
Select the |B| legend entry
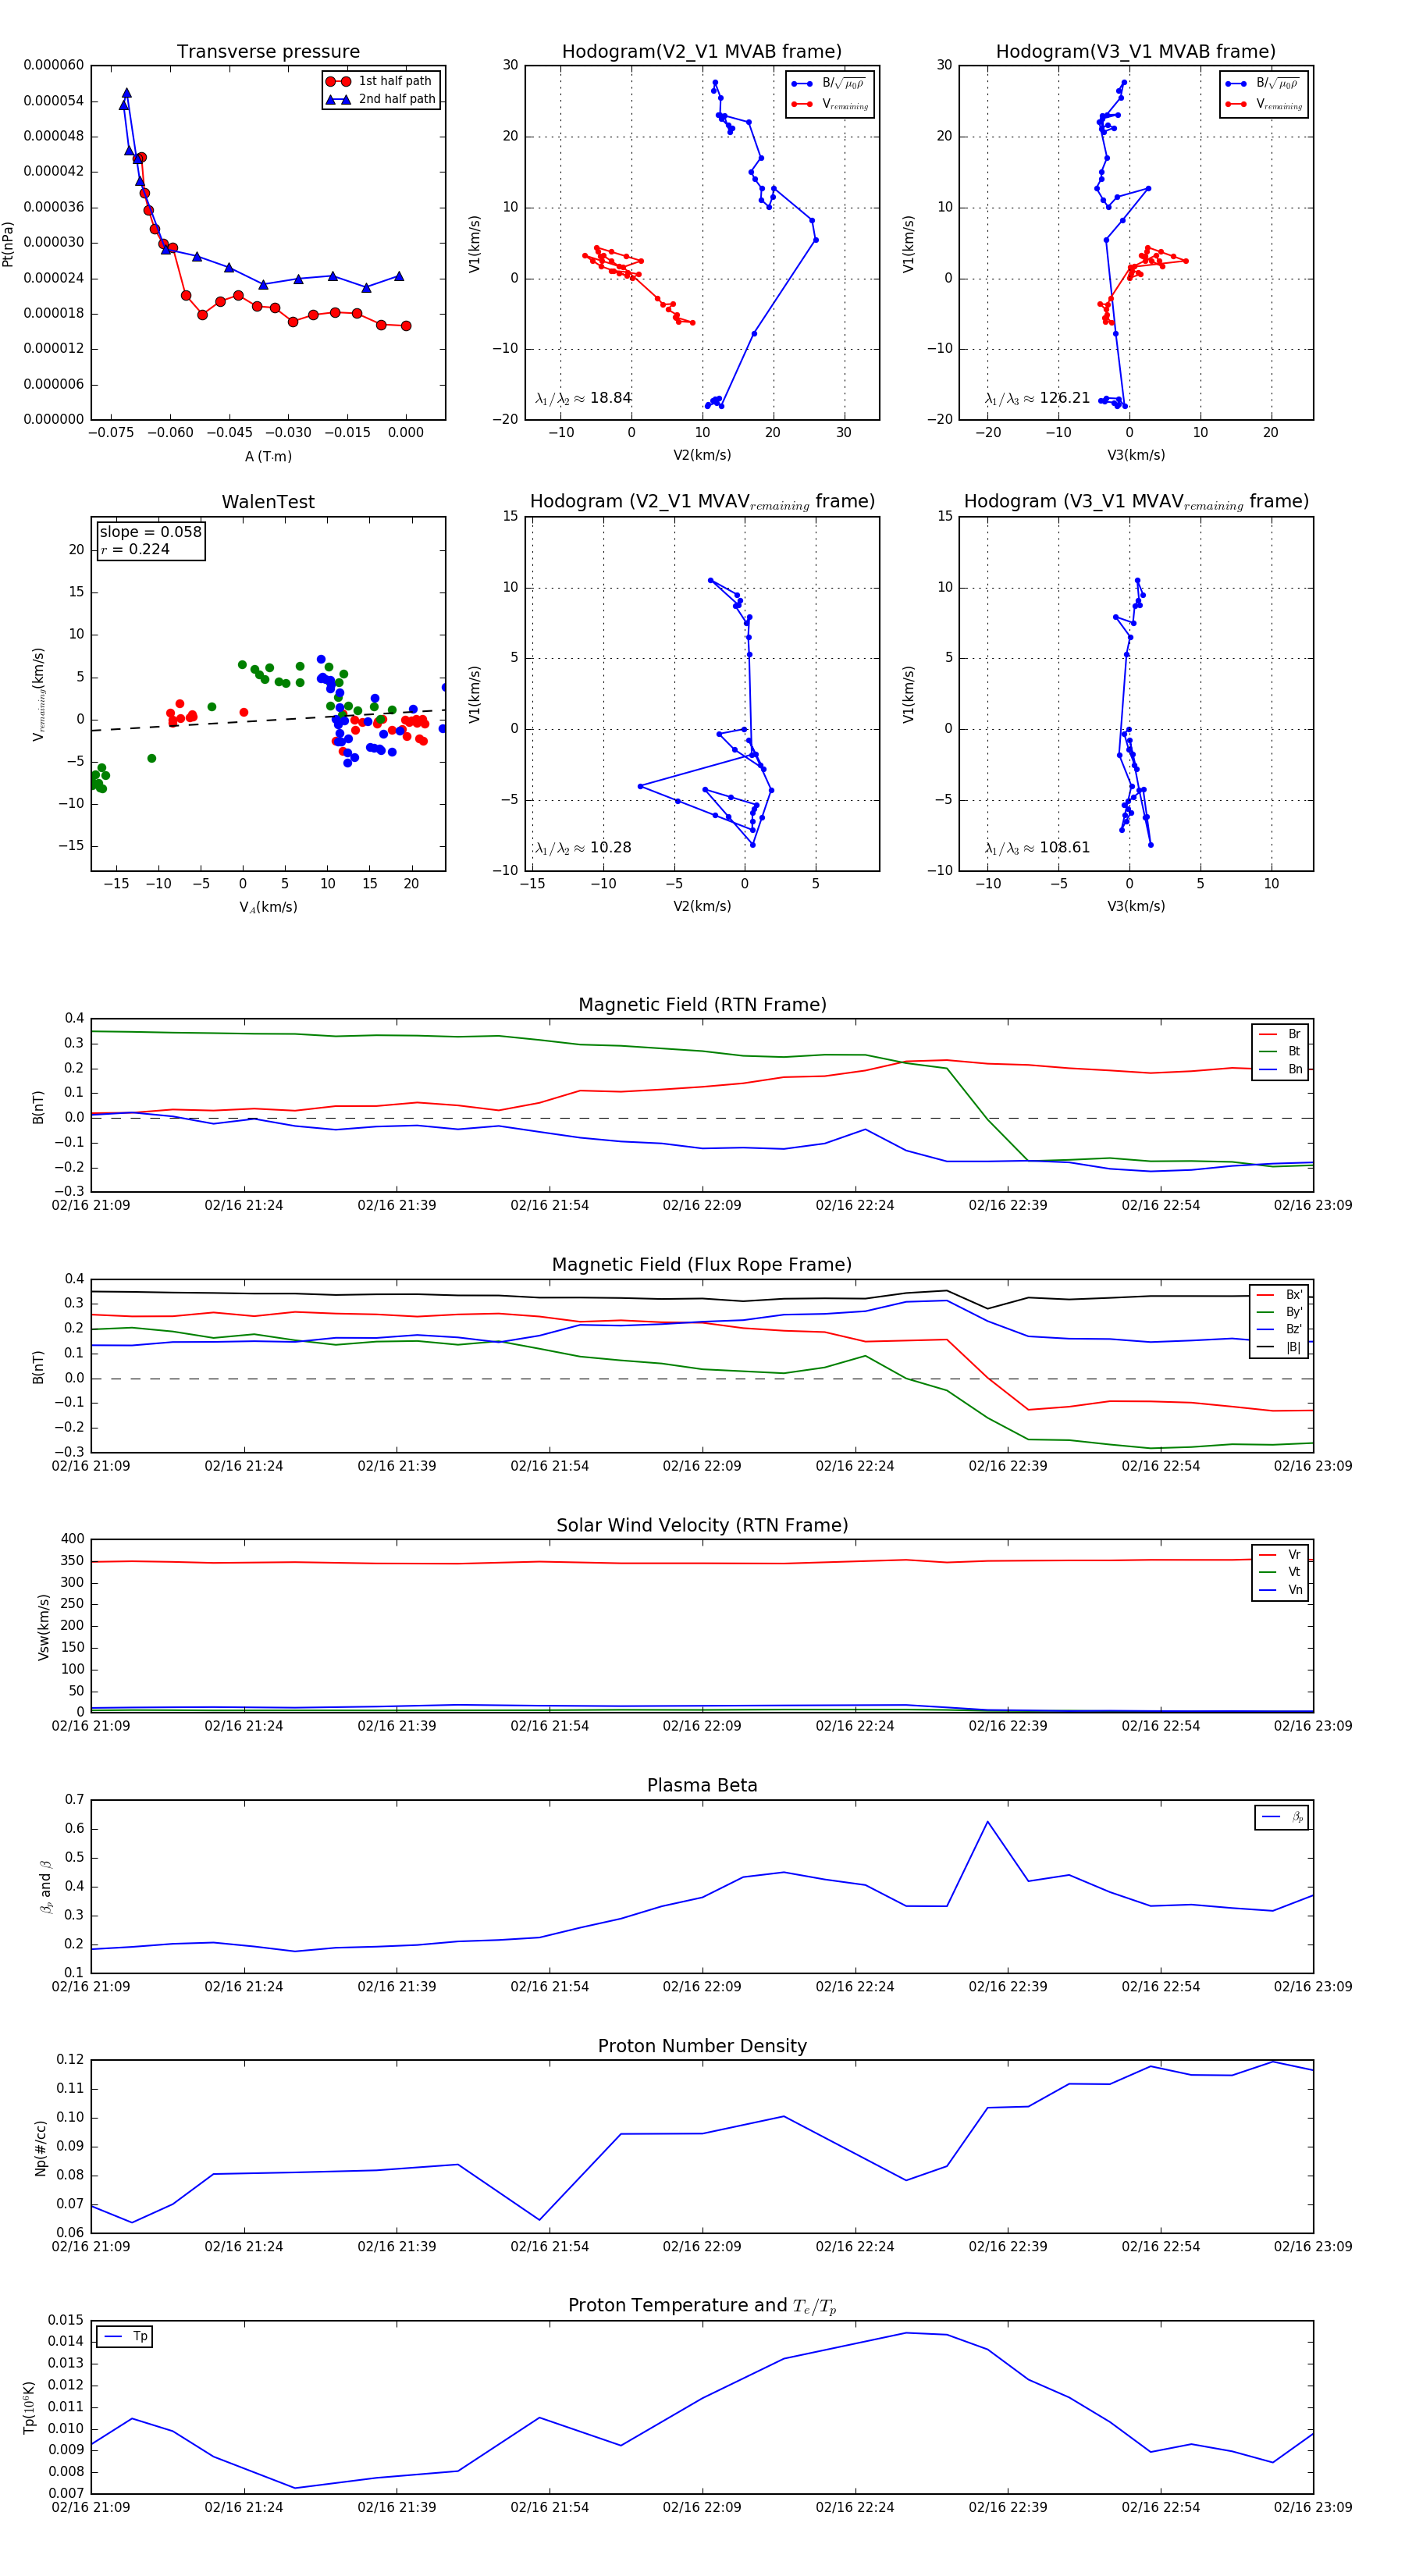click(x=1280, y=1347)
